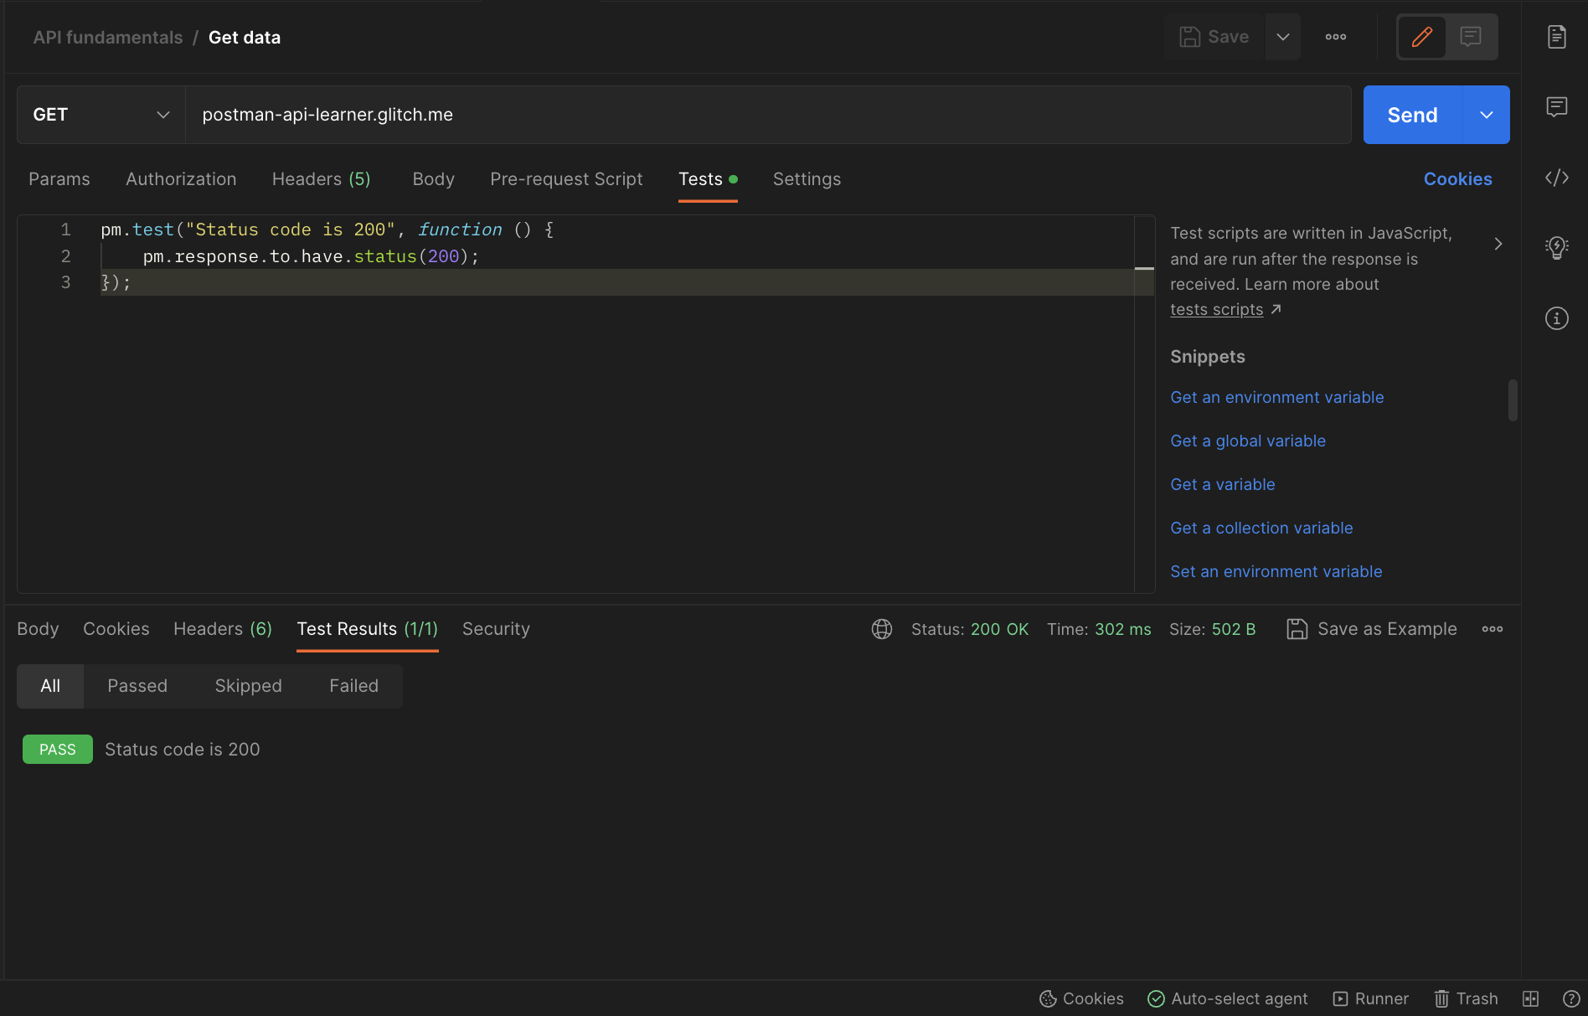Click the ellipsis menu next to Save
1588x1016 pixels.
click(x=1336, y=37)
